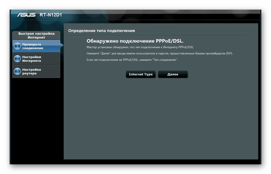271x174 pixels.
Task: Click the line starting "Если тип подключения не PPPoE/DSL"
Action: point(132,60)
